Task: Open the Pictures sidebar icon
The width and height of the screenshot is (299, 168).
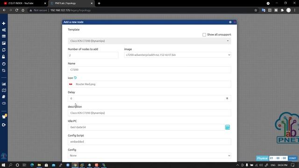Action: click(x=4, y=43)
